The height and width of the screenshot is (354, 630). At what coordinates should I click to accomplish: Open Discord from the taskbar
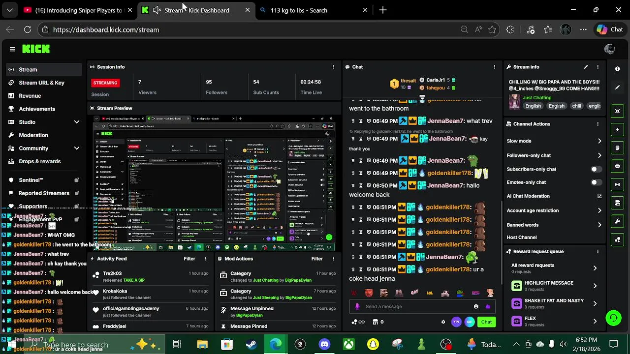coord(324,344)
